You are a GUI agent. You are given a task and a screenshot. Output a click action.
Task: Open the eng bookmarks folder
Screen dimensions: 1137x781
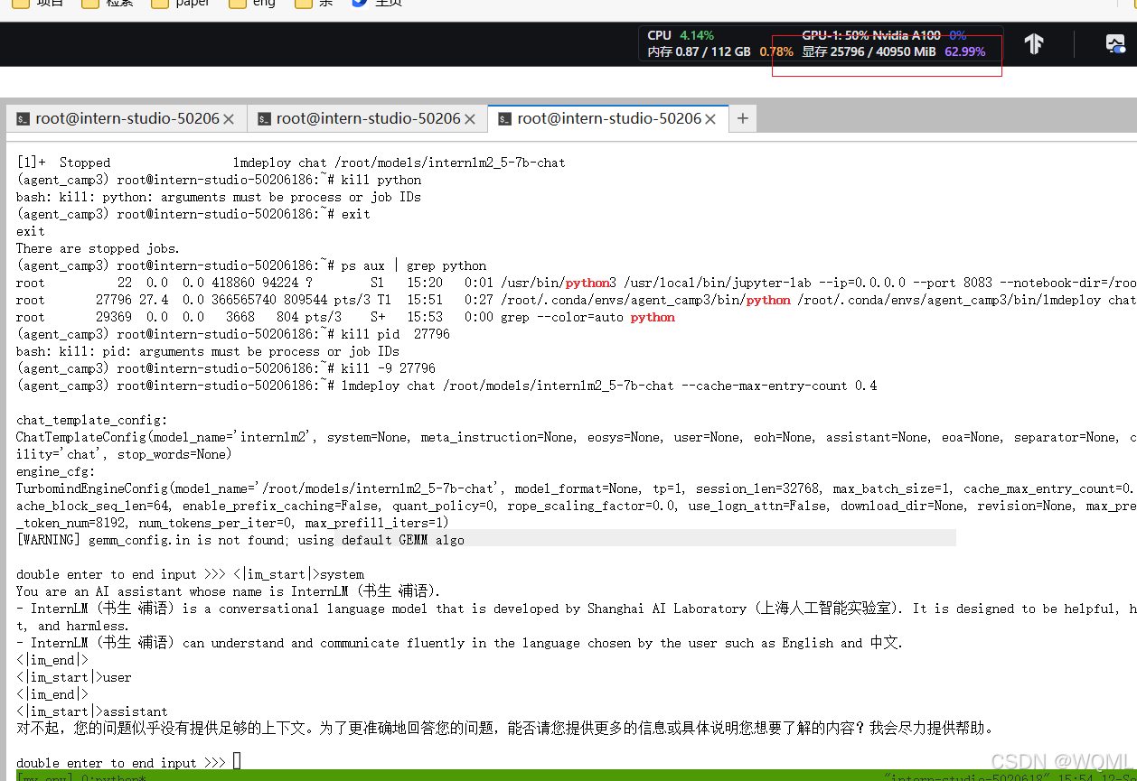click(252, 4)
